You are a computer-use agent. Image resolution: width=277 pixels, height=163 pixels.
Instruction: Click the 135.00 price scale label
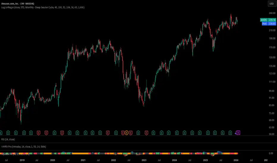coord(272,66)
